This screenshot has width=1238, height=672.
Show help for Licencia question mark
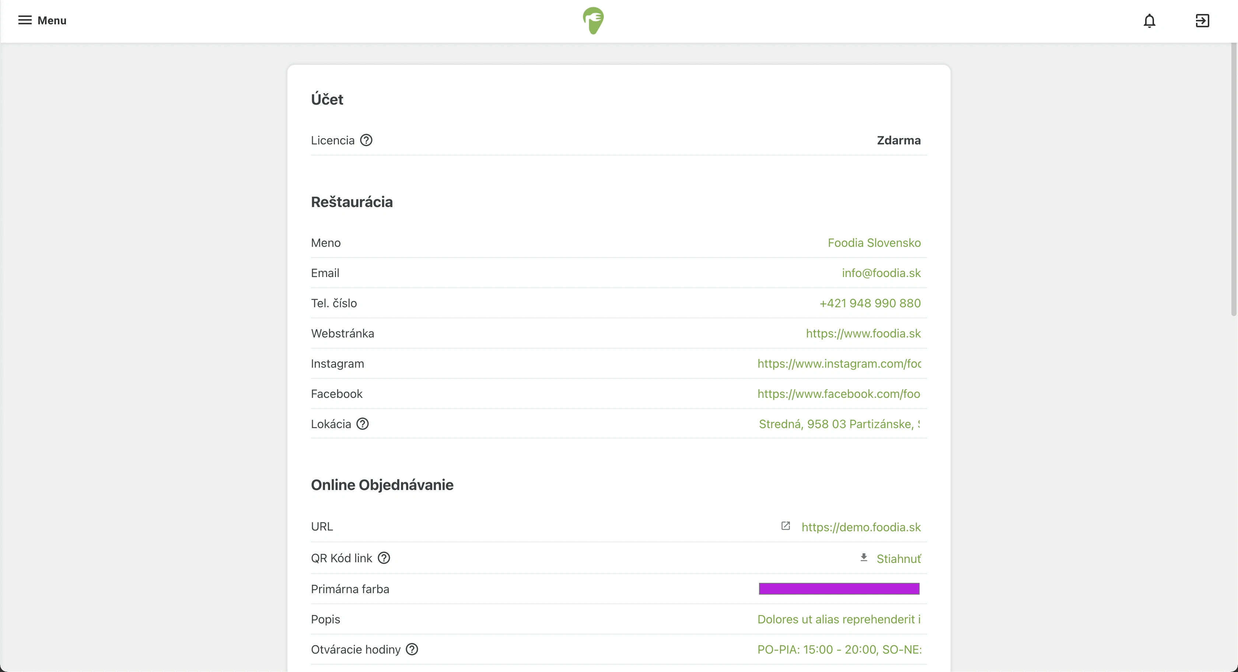366,140
